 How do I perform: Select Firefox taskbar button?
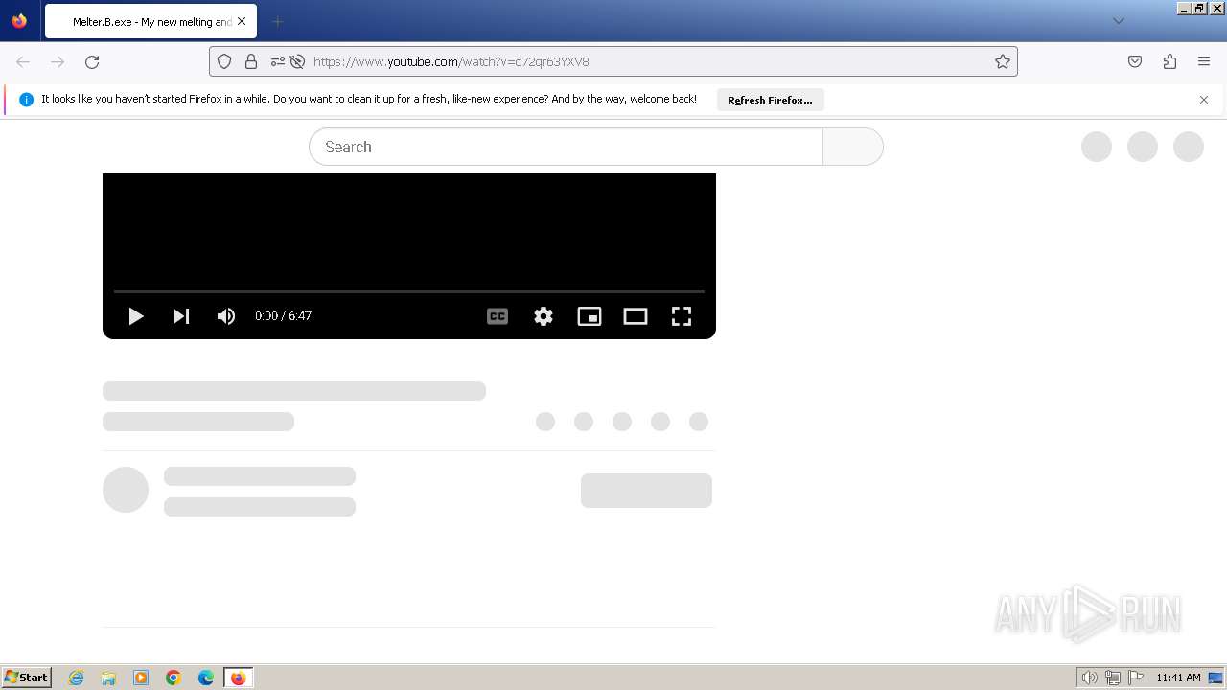(x=238, y=678)
